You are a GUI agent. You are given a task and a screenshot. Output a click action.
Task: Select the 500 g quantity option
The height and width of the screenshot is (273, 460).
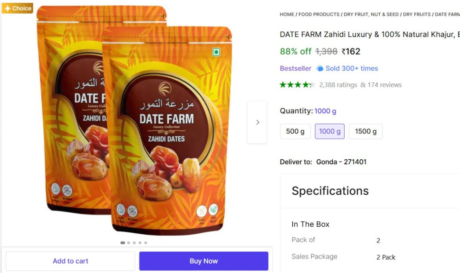pyautogui.click(x=295, y=131)
